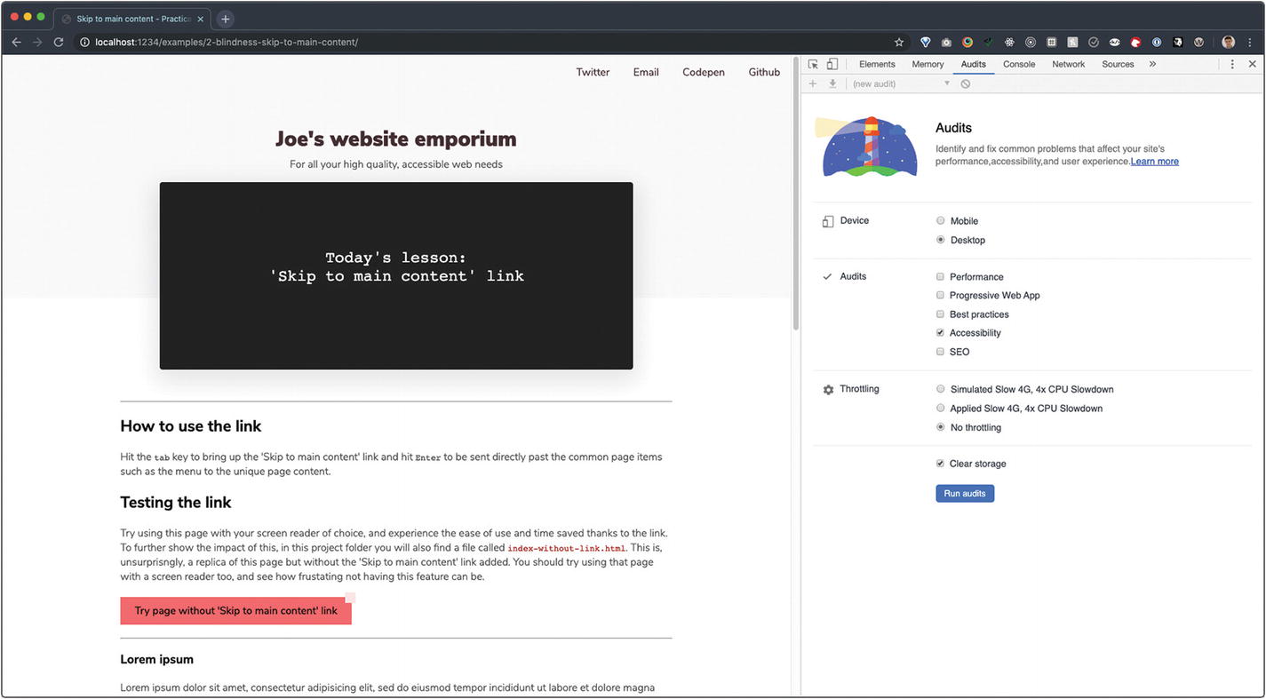The height and width of the screenshot is (699, 1266).
Task: Click the webpage vertical scrollbar thumb
Action: point(795,194)
